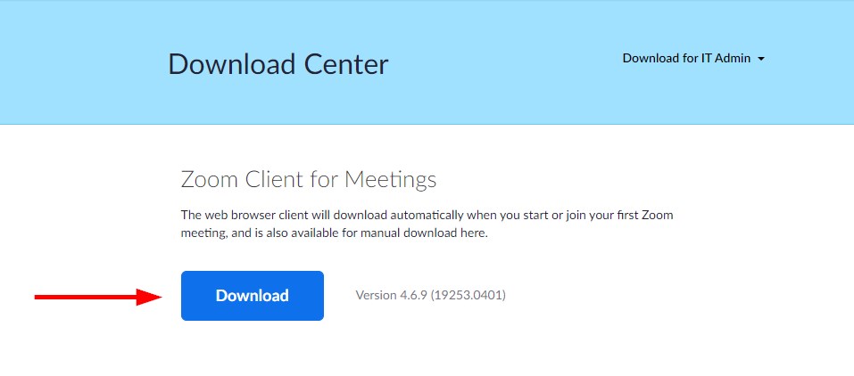This screenshot has height=376, width=854.
Task: Select the Download Center heading
Action: (278, 64)
